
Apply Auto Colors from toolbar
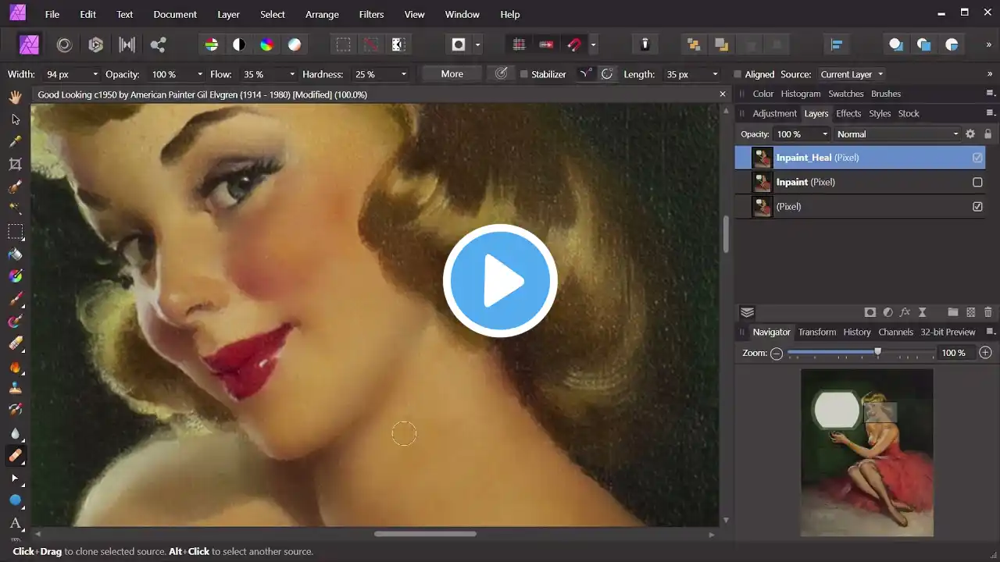[x=266, y=44]
